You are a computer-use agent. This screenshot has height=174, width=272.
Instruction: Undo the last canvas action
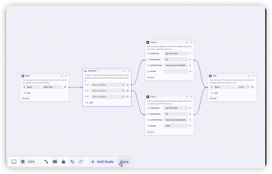[72, 162]
